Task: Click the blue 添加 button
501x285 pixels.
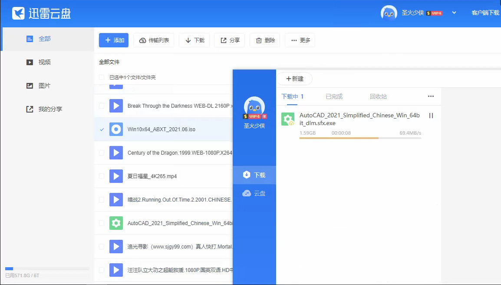Action: click(114, 40)
